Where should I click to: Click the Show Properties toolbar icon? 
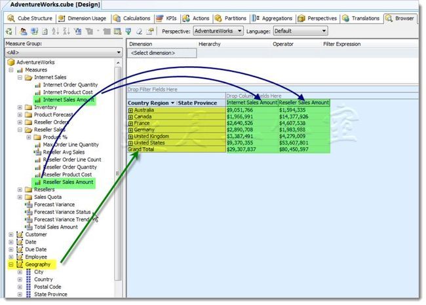(x=150, y=31)
